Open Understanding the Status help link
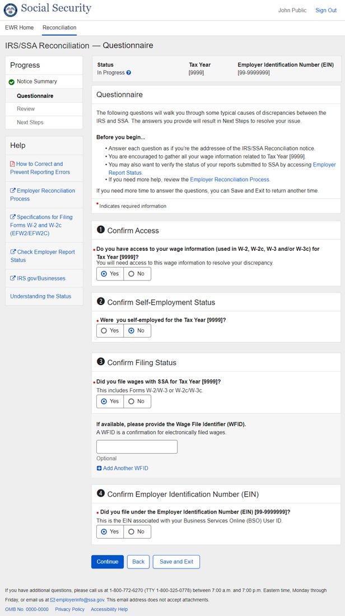 40,296
